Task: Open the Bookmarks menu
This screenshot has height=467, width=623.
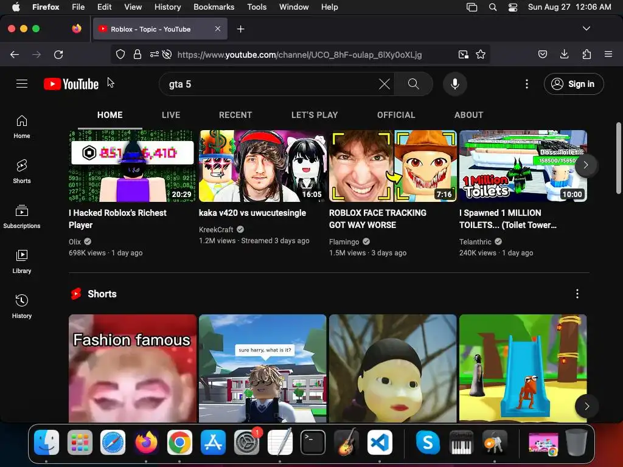Action: (214, 7)
